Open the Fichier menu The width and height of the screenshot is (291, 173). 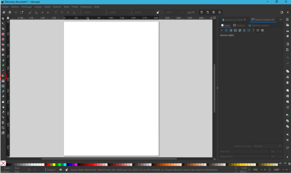(x=5, y=7)
